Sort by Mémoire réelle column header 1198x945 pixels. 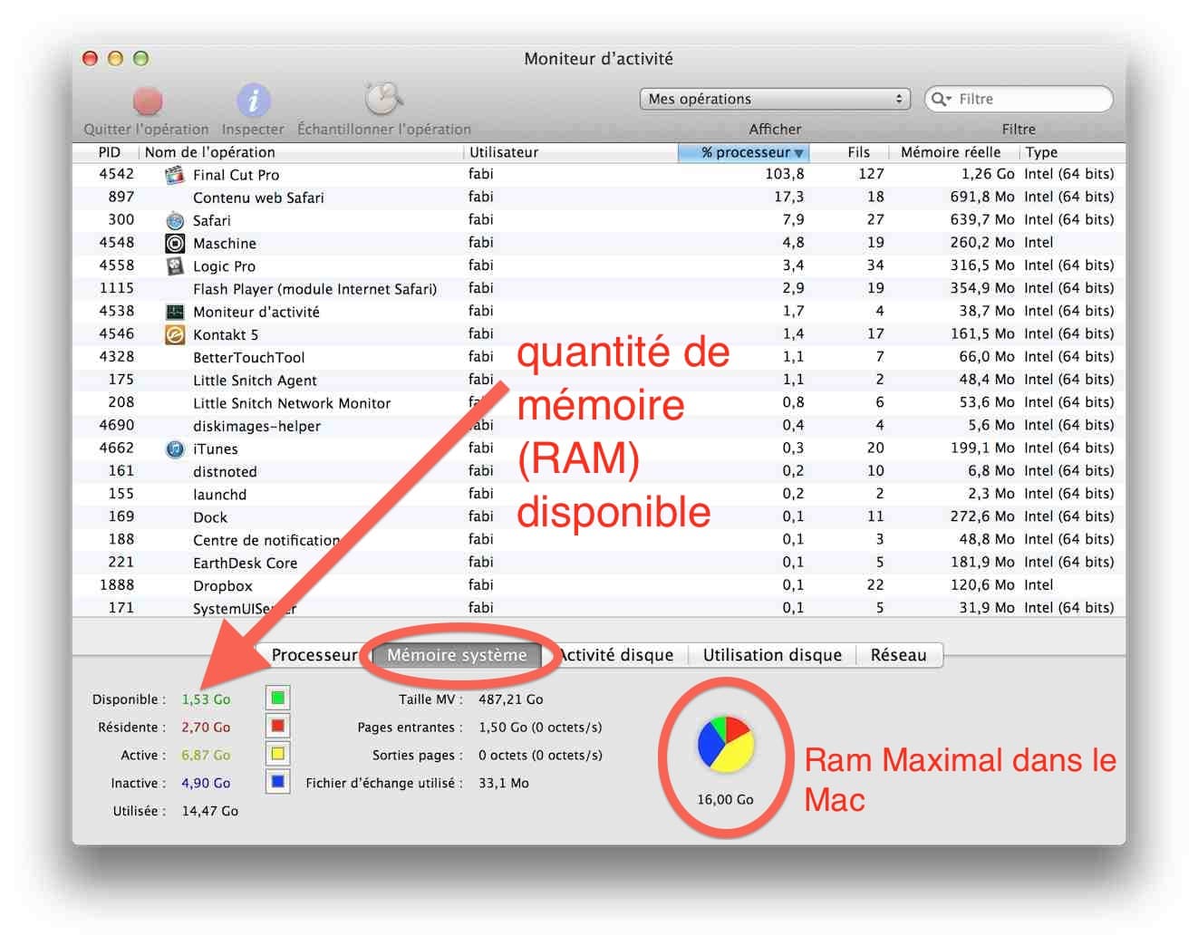[x=954, y=152]
